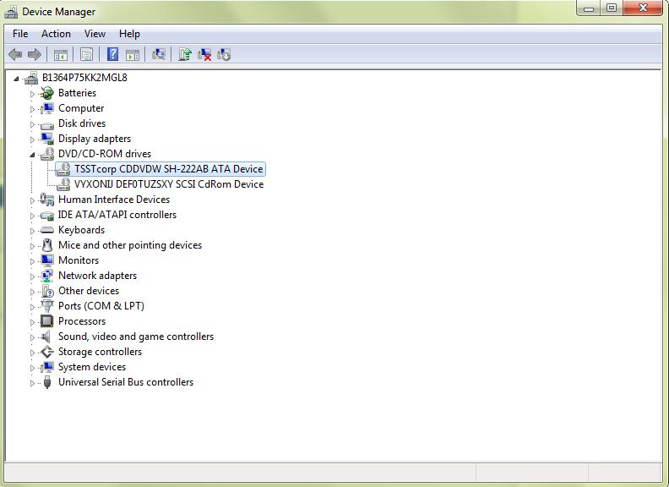
Task: Click the Sound, video and game controllers icon
Action: (46, 337)
